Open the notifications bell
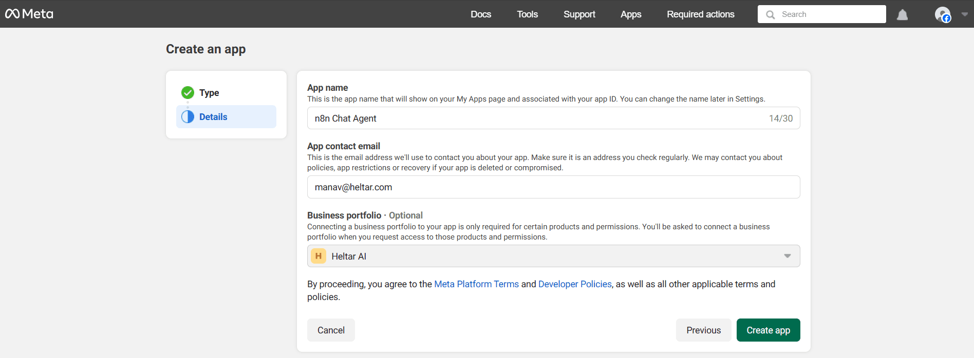The image size is (974, 358). click(x=902, y=15)
